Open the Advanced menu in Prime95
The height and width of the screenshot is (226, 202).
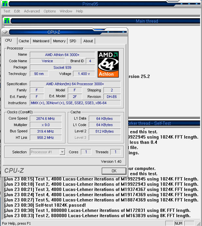click(32, 11)
